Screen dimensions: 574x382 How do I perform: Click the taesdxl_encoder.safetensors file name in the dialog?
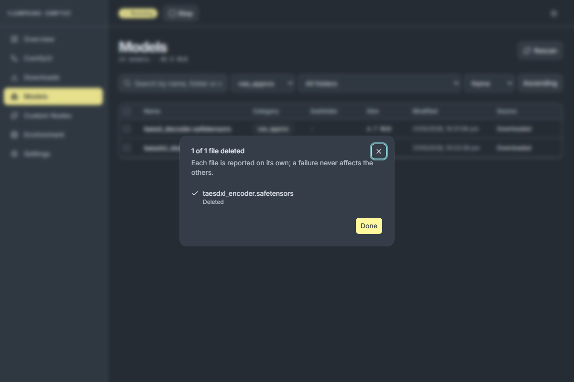248,193
